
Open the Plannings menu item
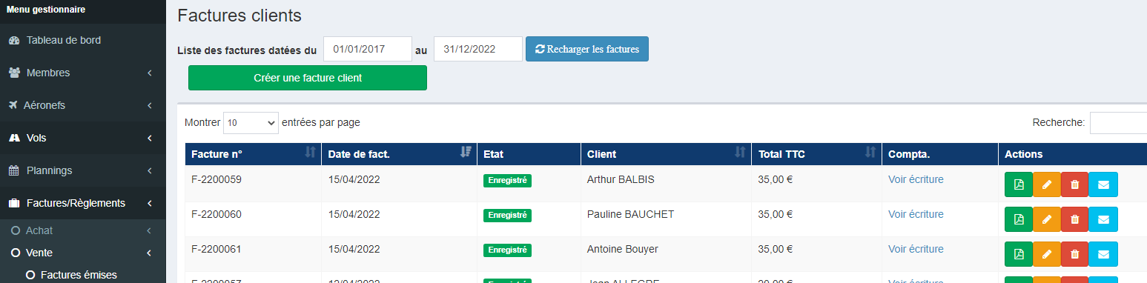(83, 170)
